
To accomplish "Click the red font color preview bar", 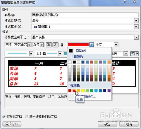I will [x=78, y=45].
